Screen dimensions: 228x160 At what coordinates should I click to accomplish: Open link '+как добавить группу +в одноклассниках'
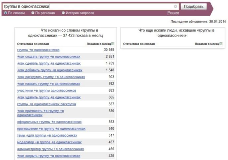[50, 70]
